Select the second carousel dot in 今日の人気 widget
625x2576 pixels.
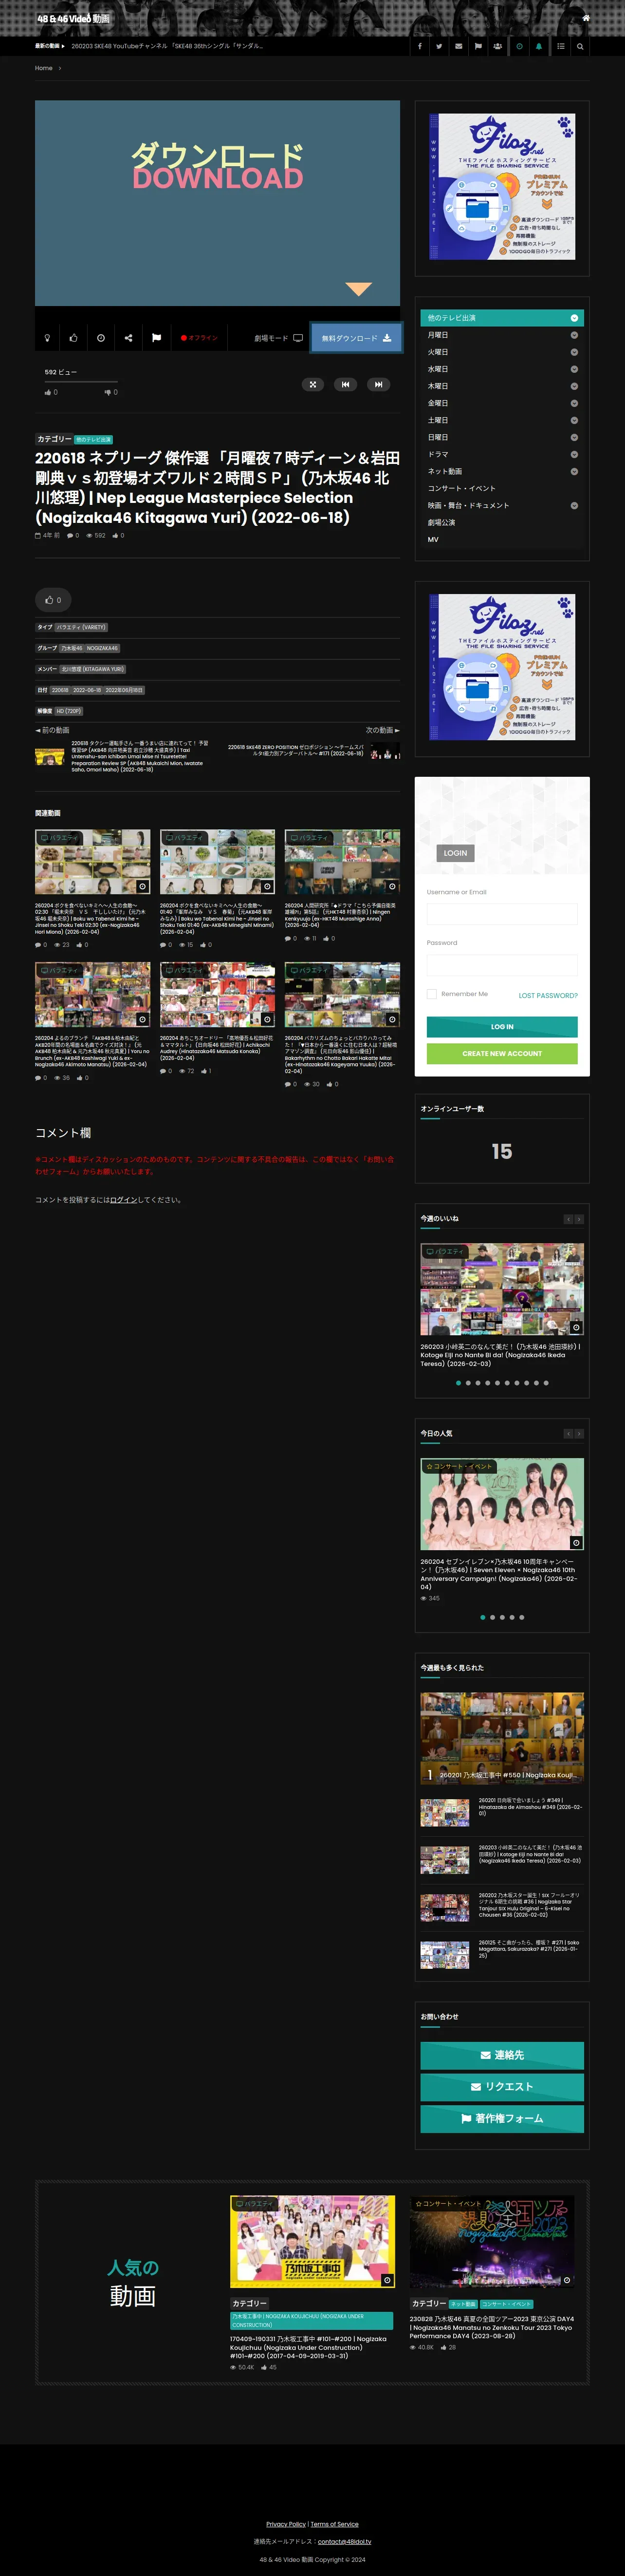click(492, 1617)
